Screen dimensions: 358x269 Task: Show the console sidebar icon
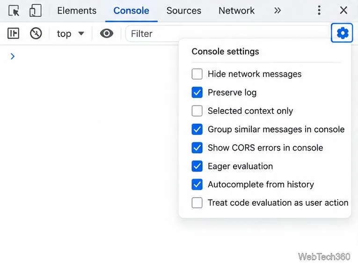[13, 33]
